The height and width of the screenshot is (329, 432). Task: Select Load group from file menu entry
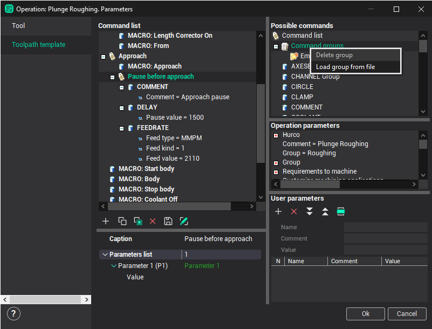345,67
